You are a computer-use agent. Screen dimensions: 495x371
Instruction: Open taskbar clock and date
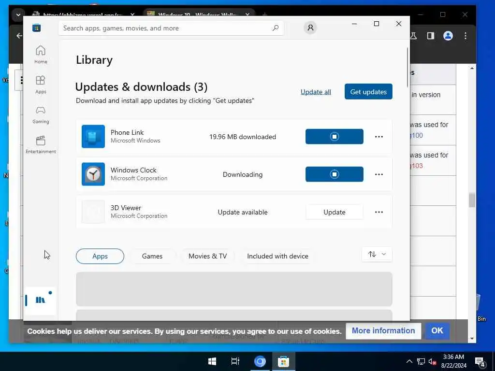click(453, 361)
